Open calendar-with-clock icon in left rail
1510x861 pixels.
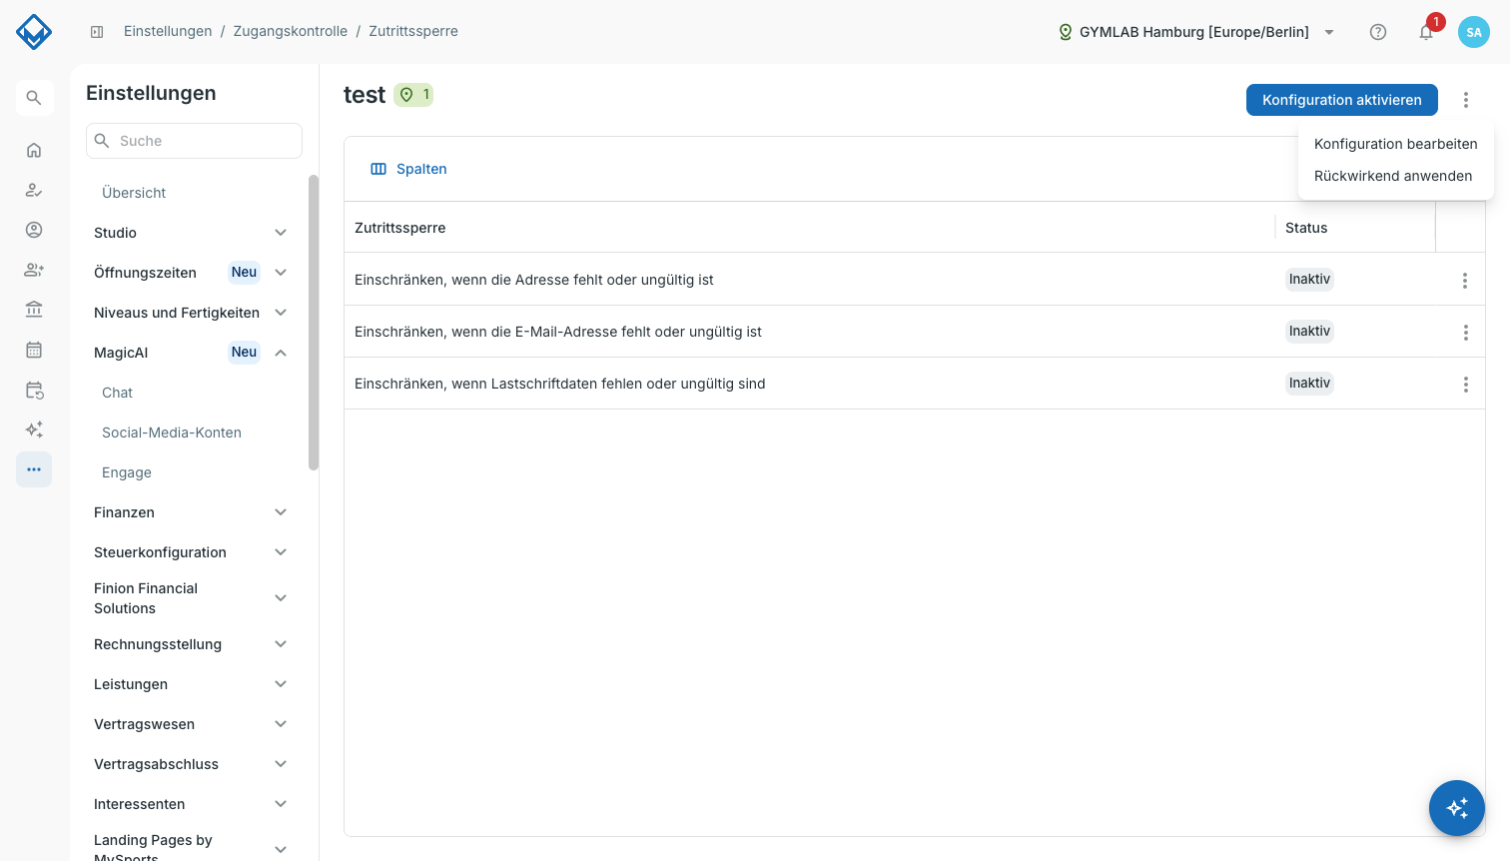click(34, 390)
